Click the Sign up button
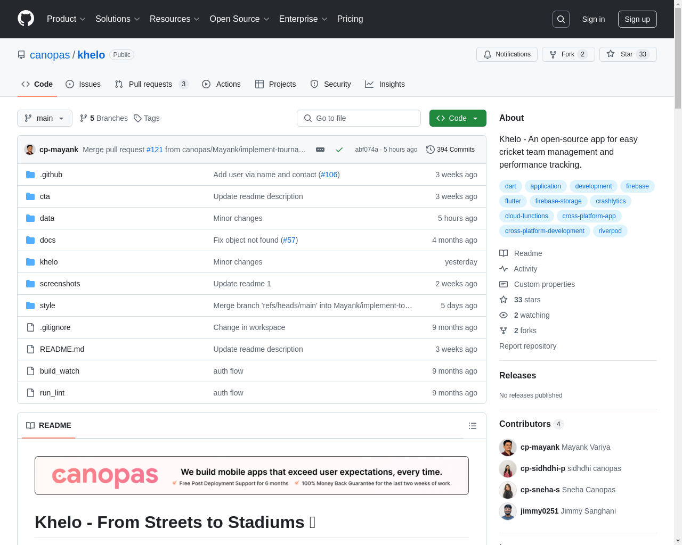Image resolution: width=682 pixels, height=545 pixels. 637,19
